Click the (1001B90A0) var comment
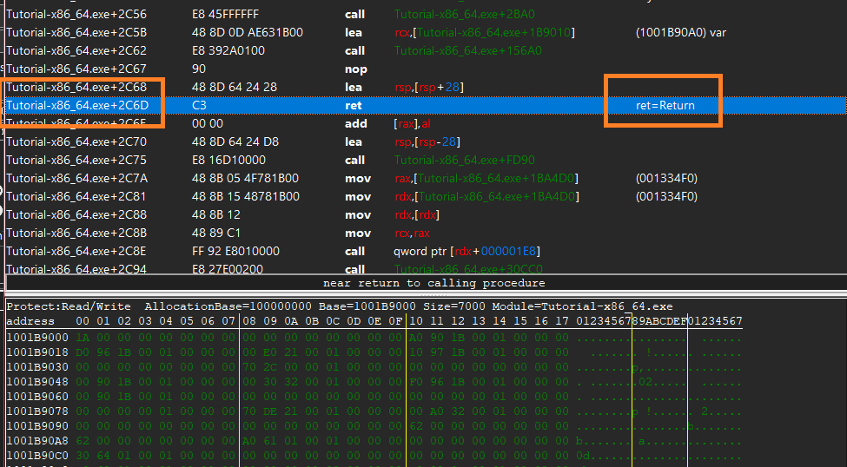 [x=680, y=32]
